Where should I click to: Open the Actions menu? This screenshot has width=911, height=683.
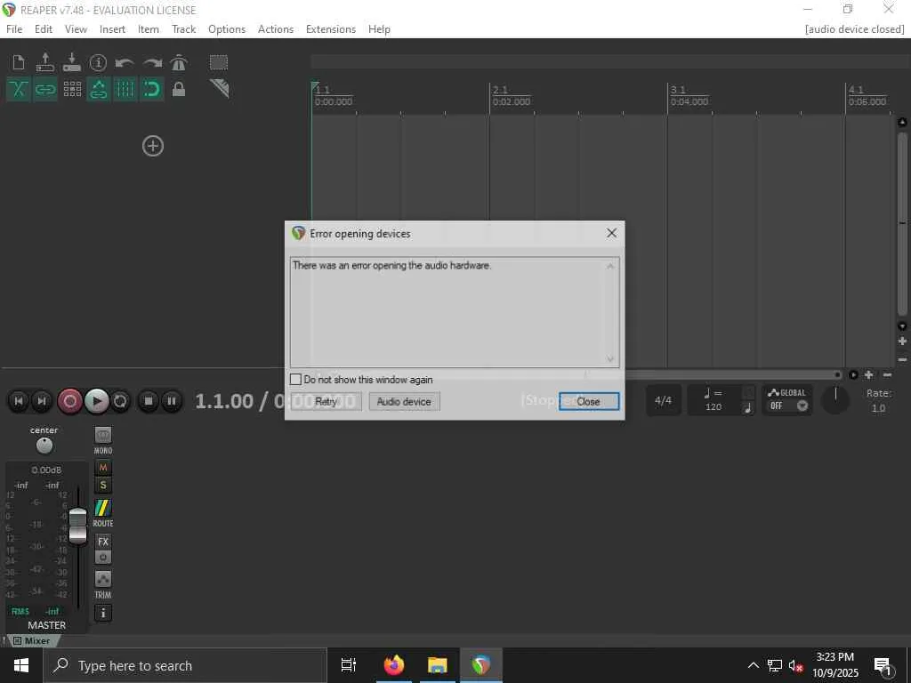tap(276, 29)
